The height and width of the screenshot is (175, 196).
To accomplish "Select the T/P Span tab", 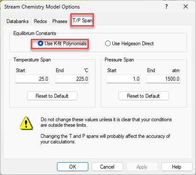I will coord(82,20).
